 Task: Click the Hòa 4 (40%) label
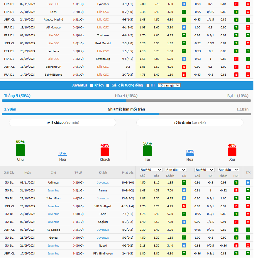tap(126, 96)
